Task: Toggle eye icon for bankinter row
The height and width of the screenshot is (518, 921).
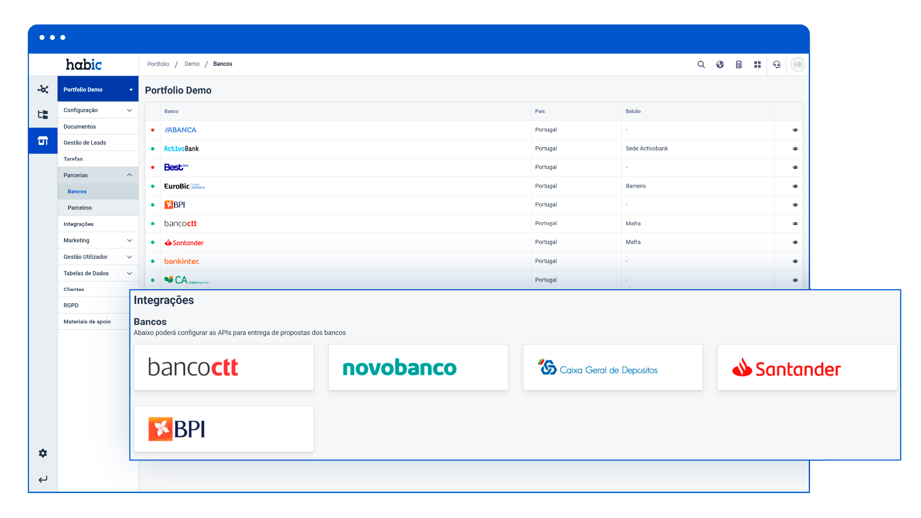Action: point(795,261)
